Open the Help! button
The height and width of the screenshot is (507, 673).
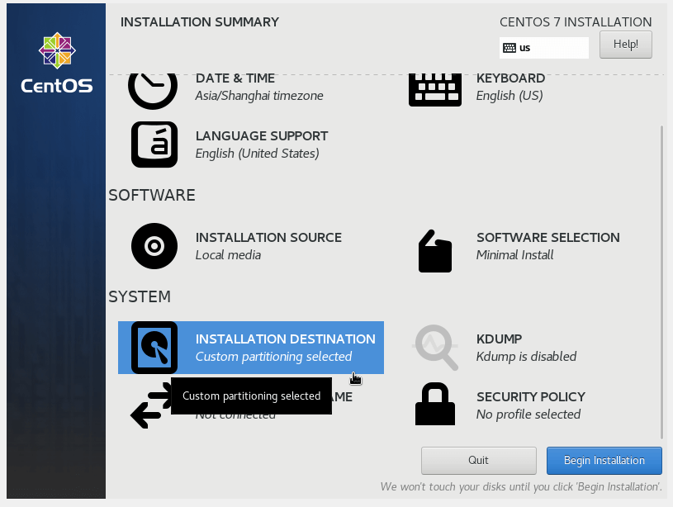click(625, 44)
